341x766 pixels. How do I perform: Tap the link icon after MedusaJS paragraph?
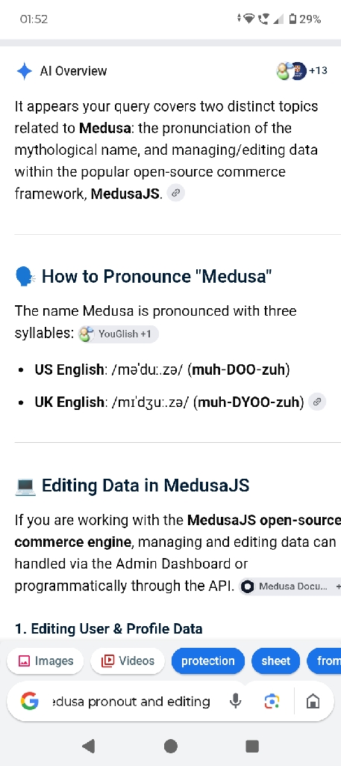[175, 193]
